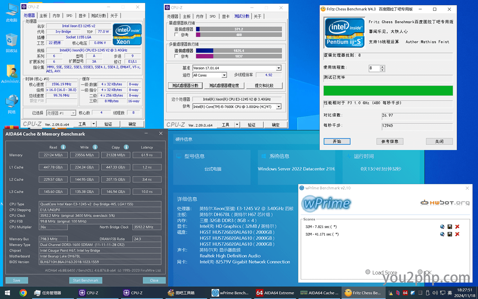The image size is (478, 299).
Task: Switch to 处理器 tab in CPU-Z benchmark window
Action: (173, 16)
